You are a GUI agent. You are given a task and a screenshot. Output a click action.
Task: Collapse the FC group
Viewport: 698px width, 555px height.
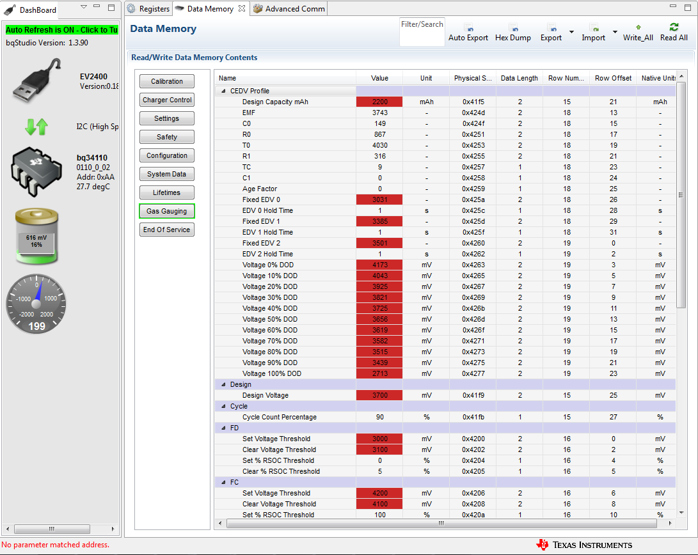click(223, 483)
